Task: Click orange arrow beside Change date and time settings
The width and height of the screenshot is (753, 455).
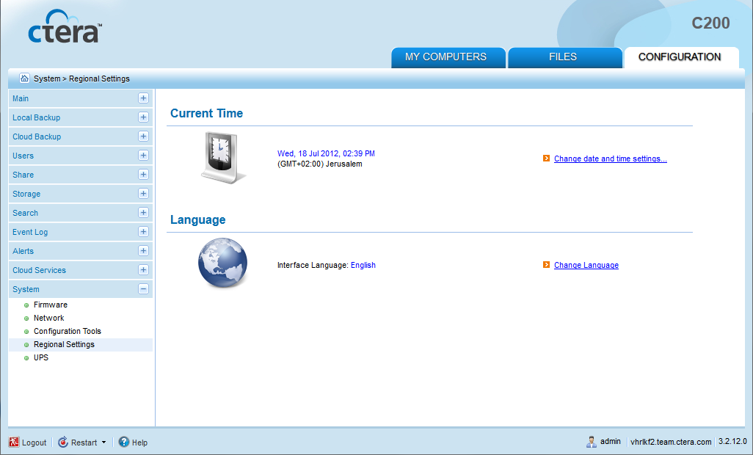Action: click(x=546, y=158)
